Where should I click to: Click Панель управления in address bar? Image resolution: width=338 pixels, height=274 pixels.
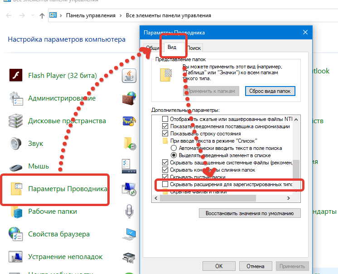[x=91, y=15]
